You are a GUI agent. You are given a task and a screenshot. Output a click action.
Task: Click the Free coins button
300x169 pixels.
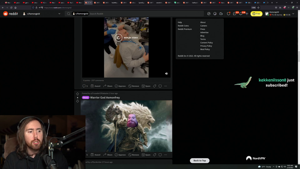256,14
